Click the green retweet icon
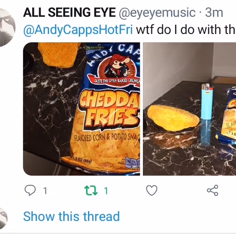The image size is (236, 236). (x=91, y=190)
